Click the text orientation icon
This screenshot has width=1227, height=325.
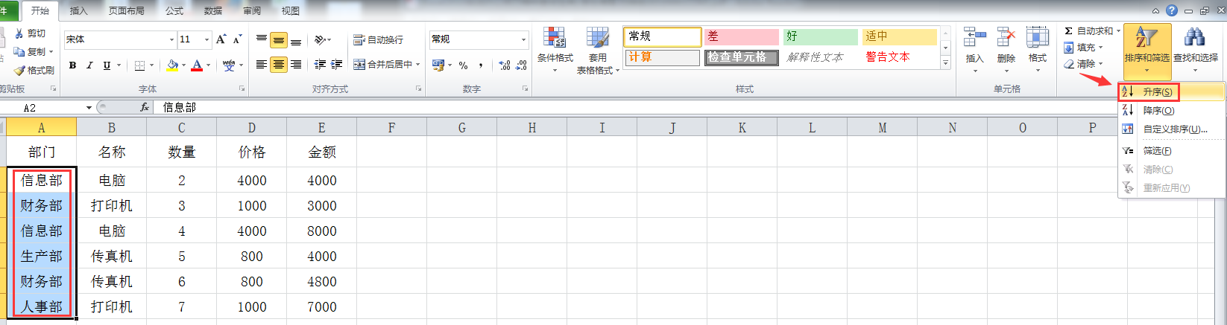[321, 40]
